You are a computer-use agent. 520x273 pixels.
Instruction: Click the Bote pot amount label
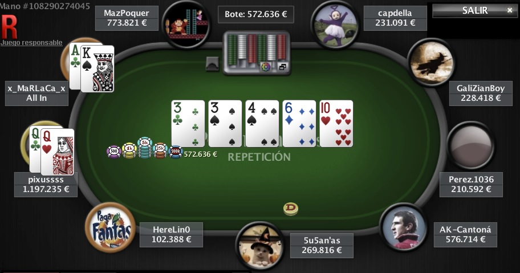point(255,14)
